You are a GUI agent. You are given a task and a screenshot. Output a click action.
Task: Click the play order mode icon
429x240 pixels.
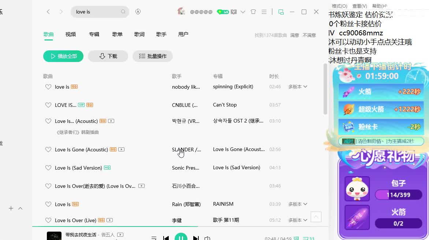click(154, 237)
